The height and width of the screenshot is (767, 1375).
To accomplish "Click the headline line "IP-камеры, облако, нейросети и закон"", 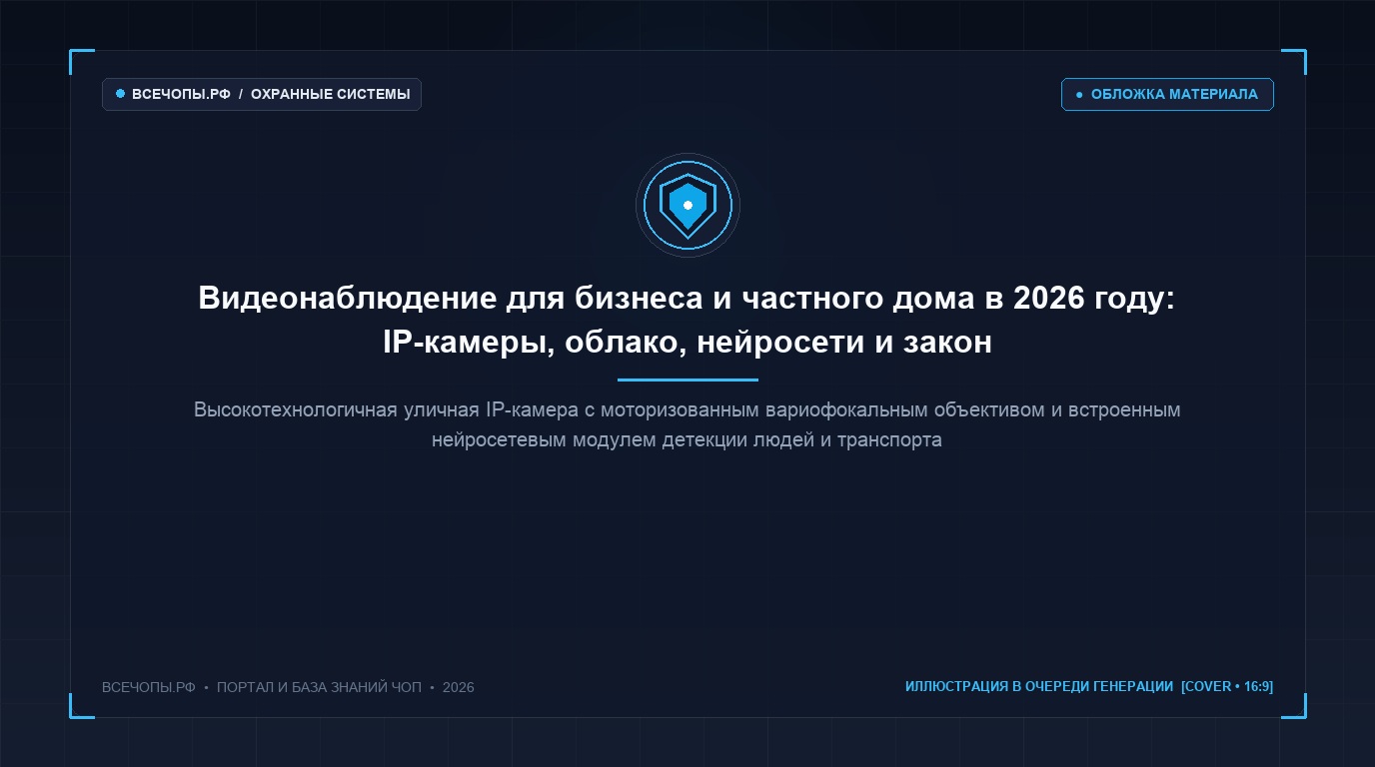I will pyautogui.click(x=687, y=343).
